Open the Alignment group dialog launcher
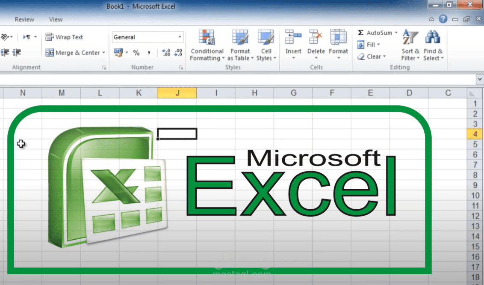The height and width of the screenshot is (285, 484). click(104, 67)
